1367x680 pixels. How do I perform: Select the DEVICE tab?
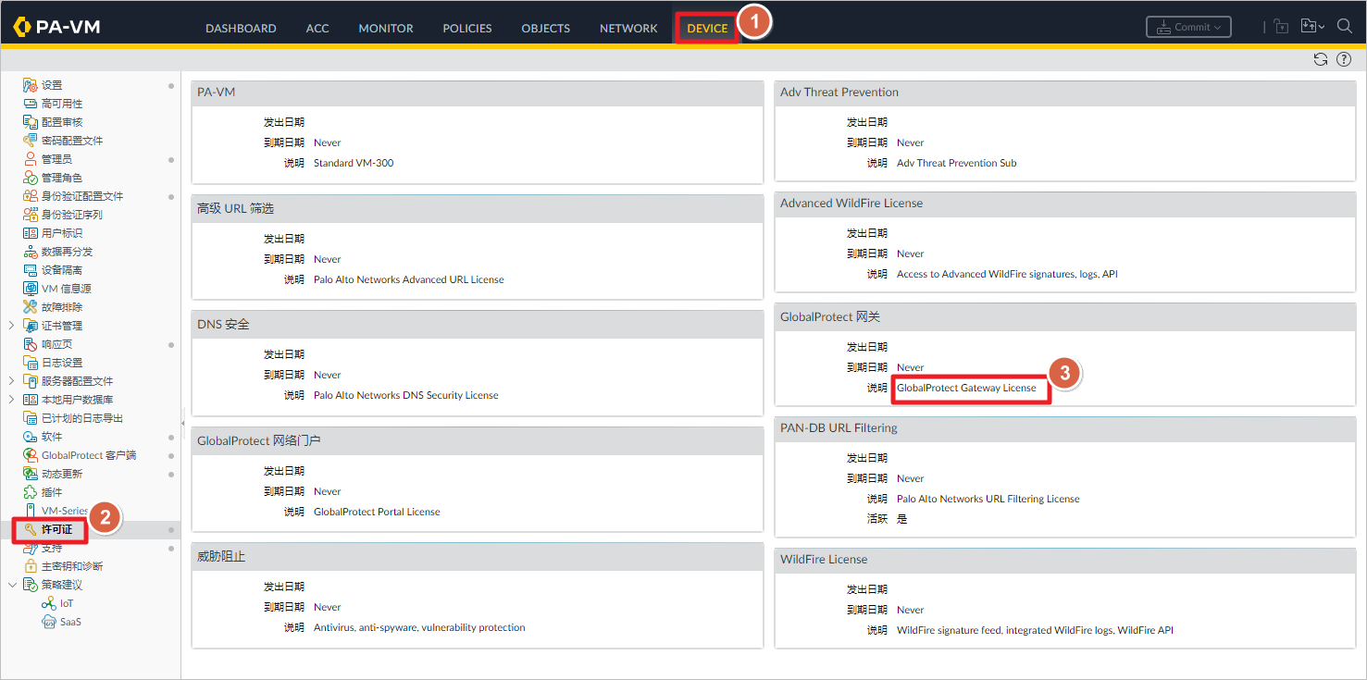point(707,28)
